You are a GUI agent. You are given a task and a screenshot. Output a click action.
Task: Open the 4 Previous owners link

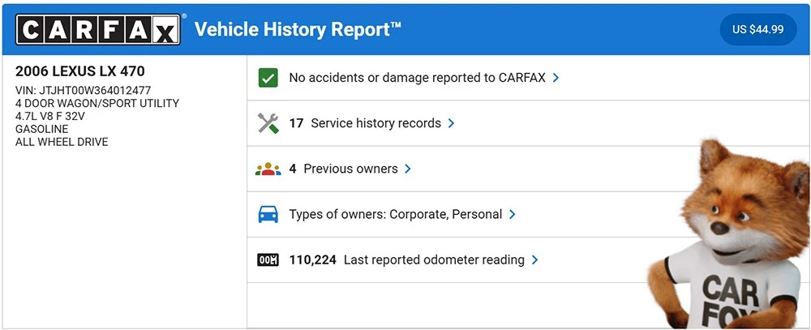(343, 169)
